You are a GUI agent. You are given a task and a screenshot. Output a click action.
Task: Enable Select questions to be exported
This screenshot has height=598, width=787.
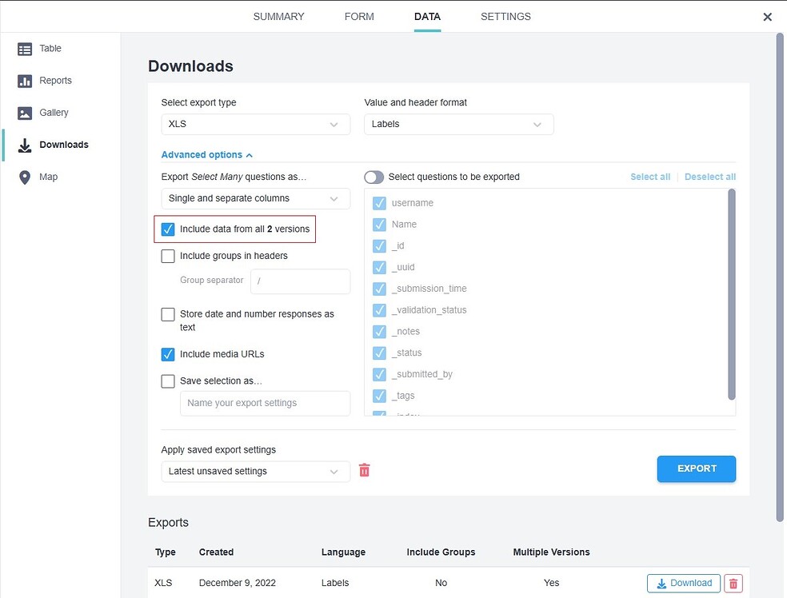click(x=374, y=177)
